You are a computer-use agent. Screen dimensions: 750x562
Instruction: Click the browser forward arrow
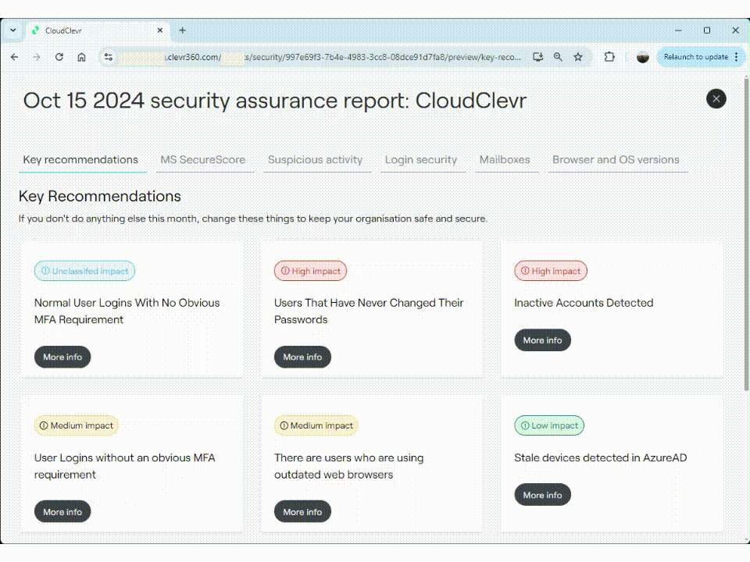37,57
